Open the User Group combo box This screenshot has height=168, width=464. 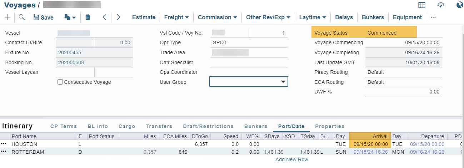tap(248, 82)
